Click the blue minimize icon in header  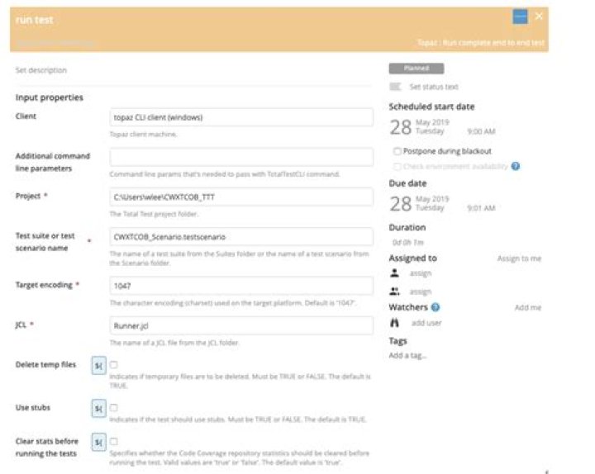[520, 17]
